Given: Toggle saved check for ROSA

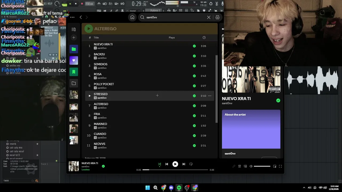Looking at the screenshot, I should coord(194,76).
